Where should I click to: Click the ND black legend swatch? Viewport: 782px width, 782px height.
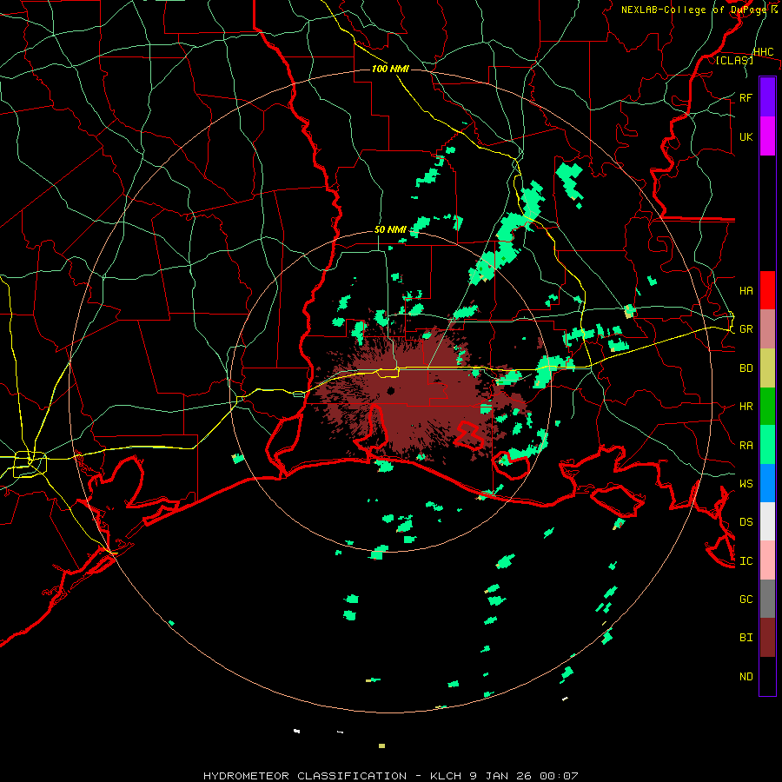point(767,676)
